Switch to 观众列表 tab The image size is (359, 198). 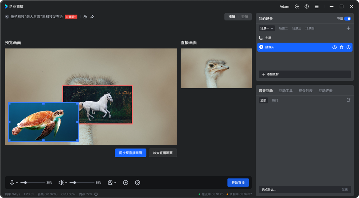pyautogui.click(x=305, y=91)
